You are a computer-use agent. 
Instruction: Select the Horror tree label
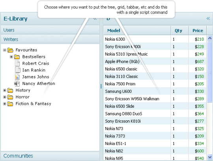(22, 97)
